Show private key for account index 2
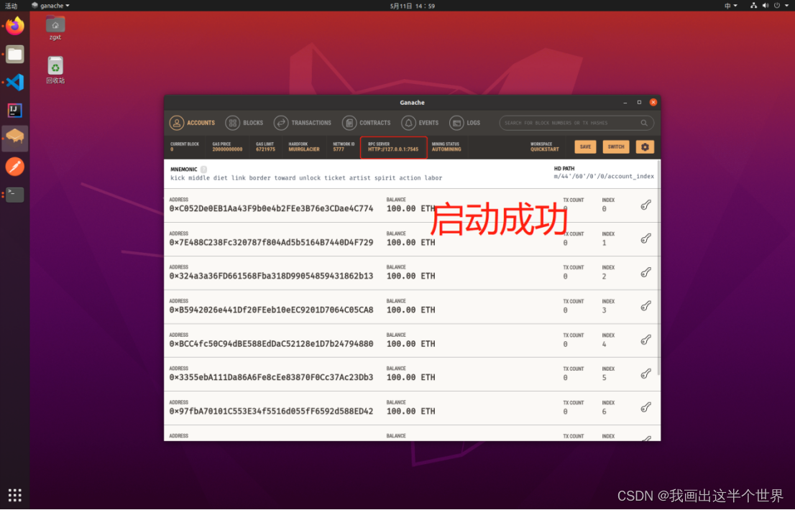 point(645,272)
